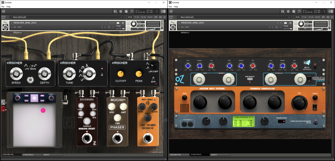Image resolution: width=335 pixels, height=161 pixels.
Task: Stomp the PHASER footswitch
Action: [117, 138]
